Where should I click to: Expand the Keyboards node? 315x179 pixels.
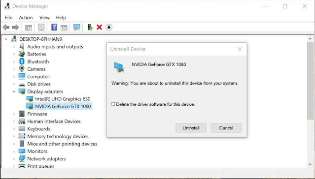click(x=14, y=129)
